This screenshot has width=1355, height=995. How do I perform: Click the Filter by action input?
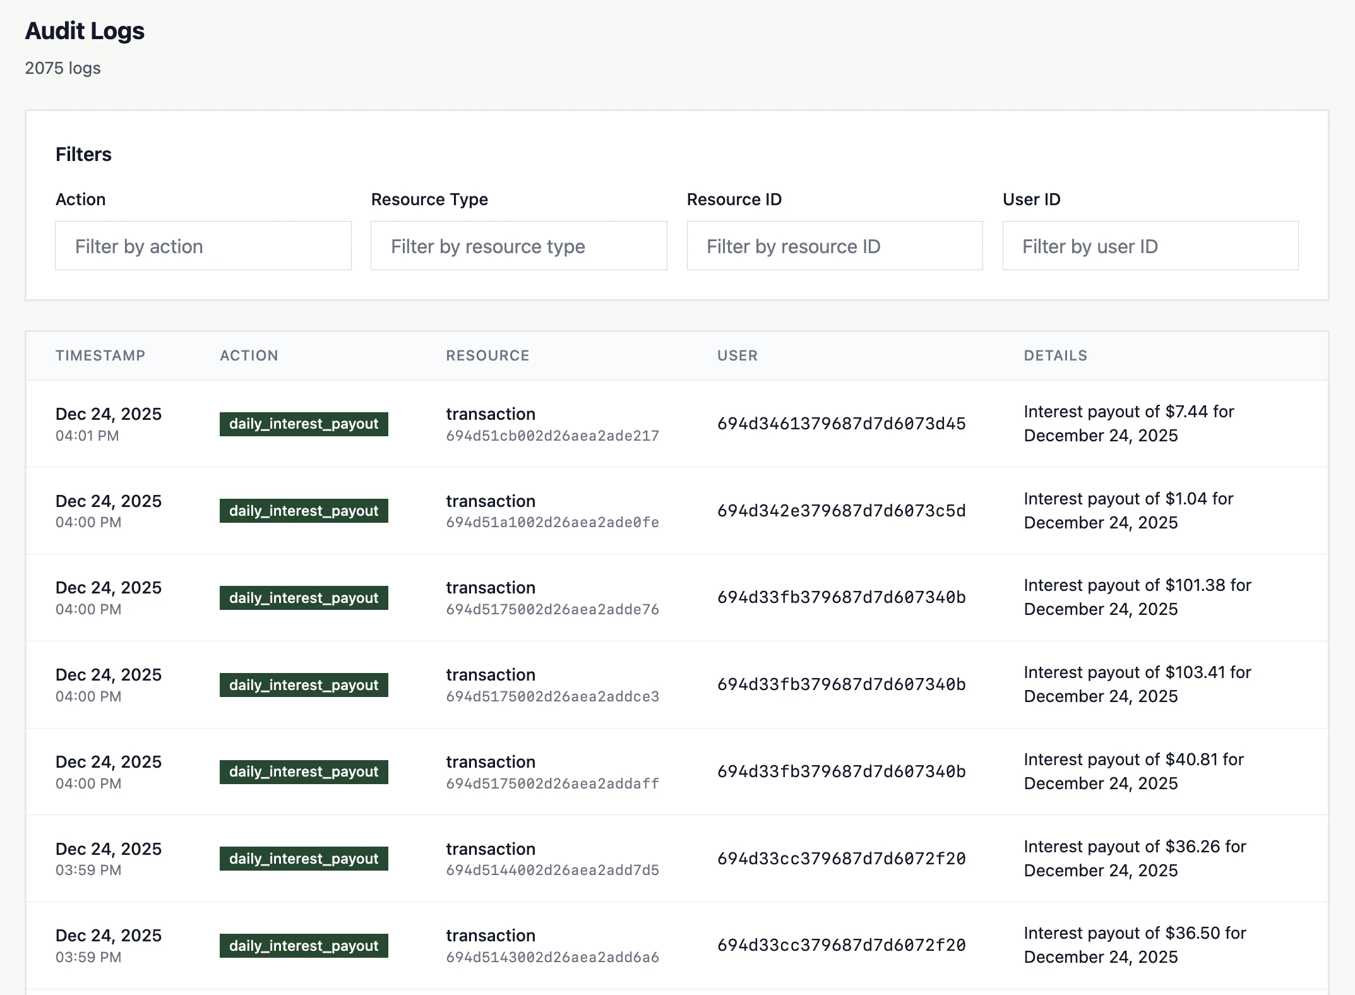pos(203,246)
